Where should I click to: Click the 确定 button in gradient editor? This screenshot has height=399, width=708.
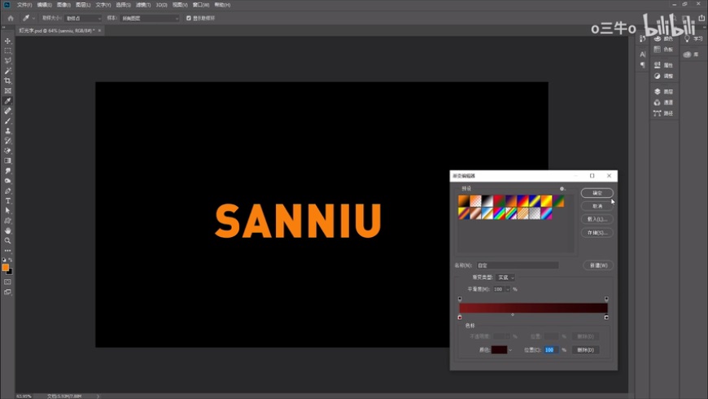click(597, 193)
